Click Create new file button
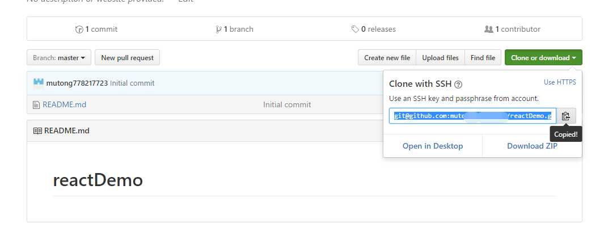The width and height of the screenshot is (604, 240). coord(387,58)
